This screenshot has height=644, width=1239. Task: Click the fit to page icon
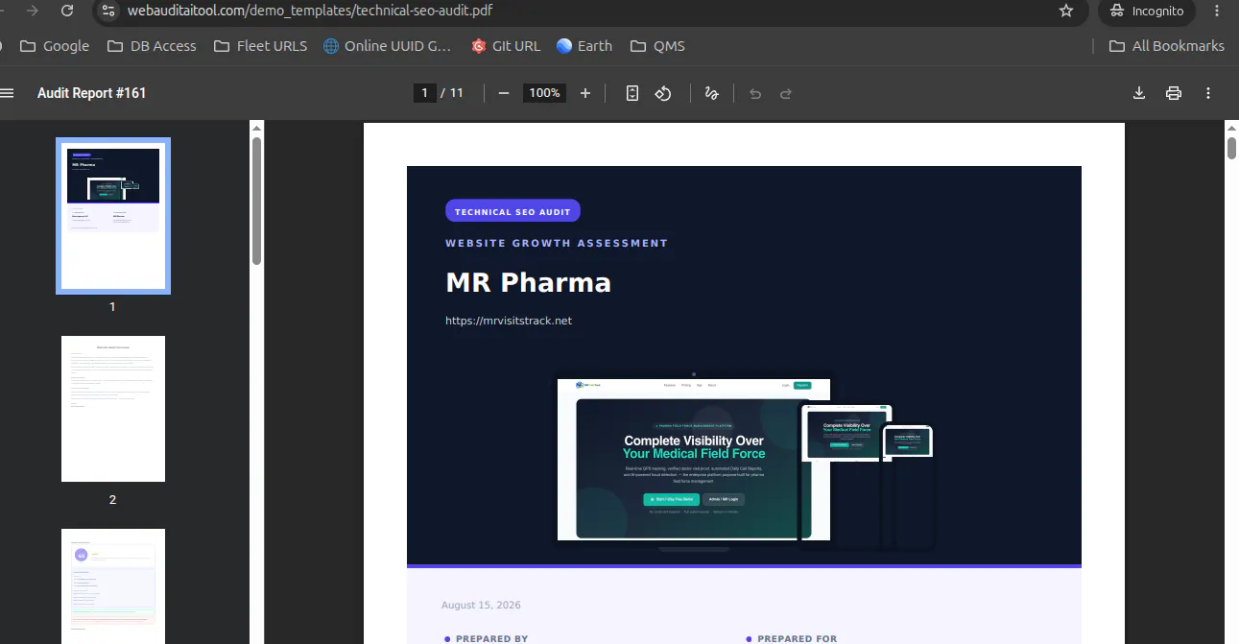point(632,93)
